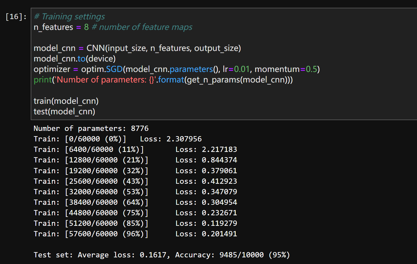This screenshot has height=264, width=417.
Task: Click the 'n_features = 8' code line
Action: [61, 27]
